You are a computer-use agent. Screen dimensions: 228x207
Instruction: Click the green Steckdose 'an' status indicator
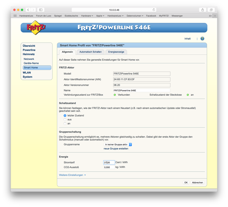tap(188, 95)
